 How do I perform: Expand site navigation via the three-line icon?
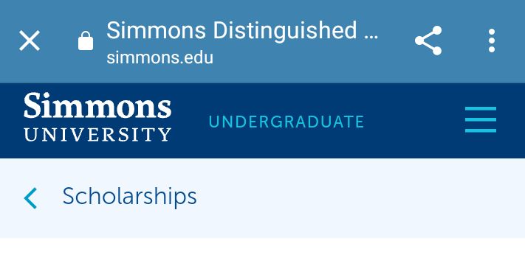pyautogui.click(x=481, y=119)
